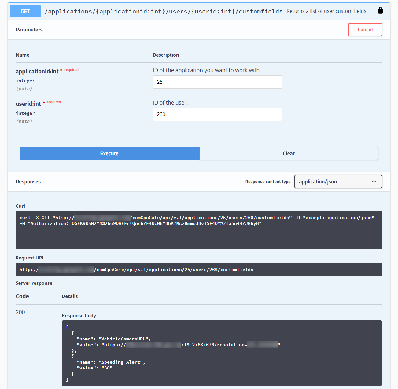Screen dimensions: 398x389
Task: Click the customfields endpoint path
Action: pyautogui.click(x=164, y=11)
